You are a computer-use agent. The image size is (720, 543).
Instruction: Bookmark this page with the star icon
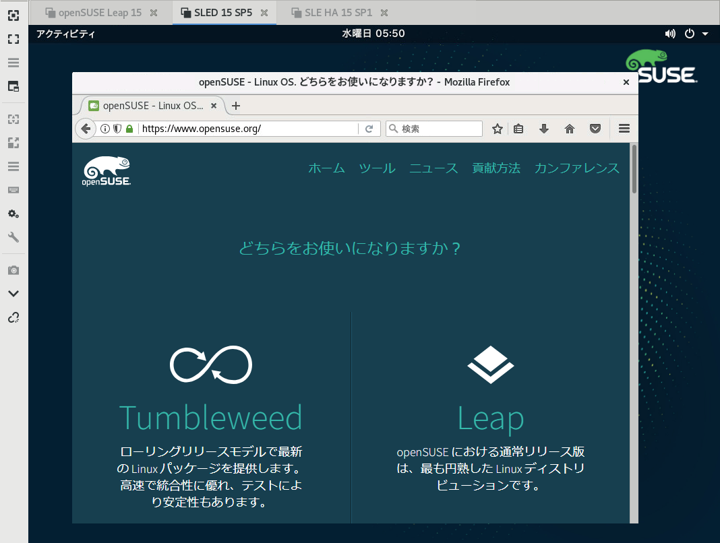[x=498, y=129]
